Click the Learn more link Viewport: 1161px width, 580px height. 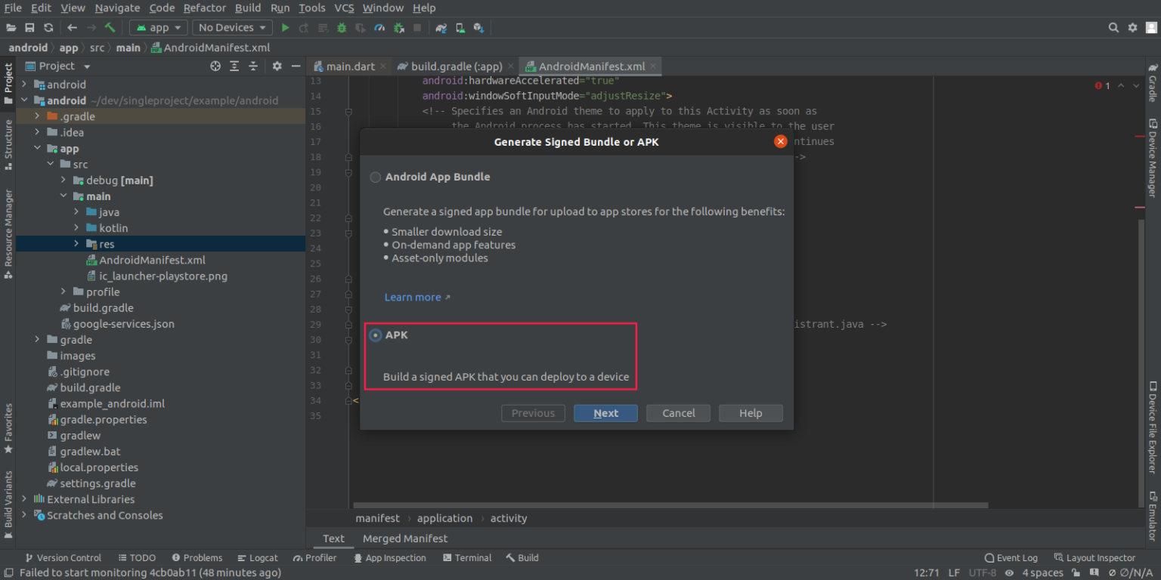point(413,298)
